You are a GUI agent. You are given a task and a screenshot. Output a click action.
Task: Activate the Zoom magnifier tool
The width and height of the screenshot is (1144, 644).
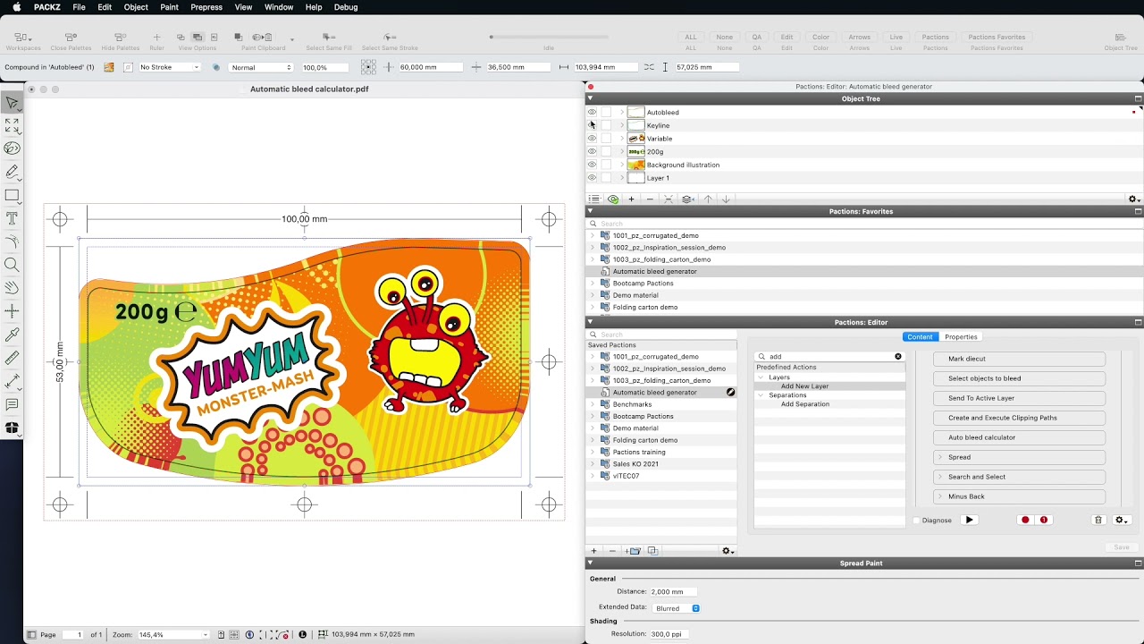pyautogui.click(x=12, y=265)
